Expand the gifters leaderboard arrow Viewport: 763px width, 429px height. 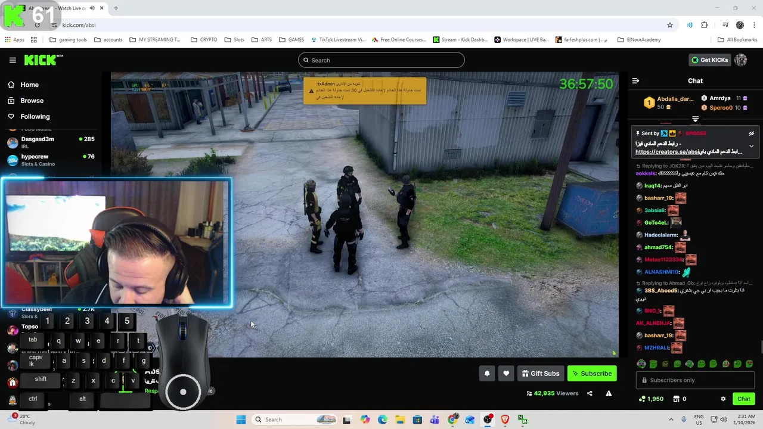(x=695, y=119)
